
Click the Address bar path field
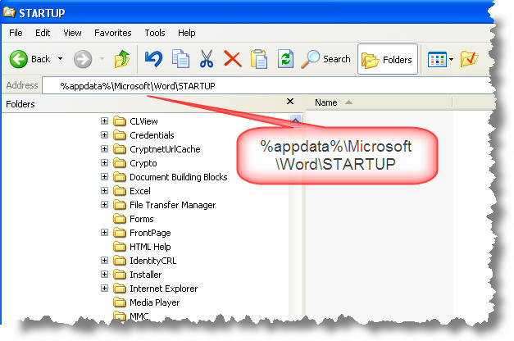point(267,86)
